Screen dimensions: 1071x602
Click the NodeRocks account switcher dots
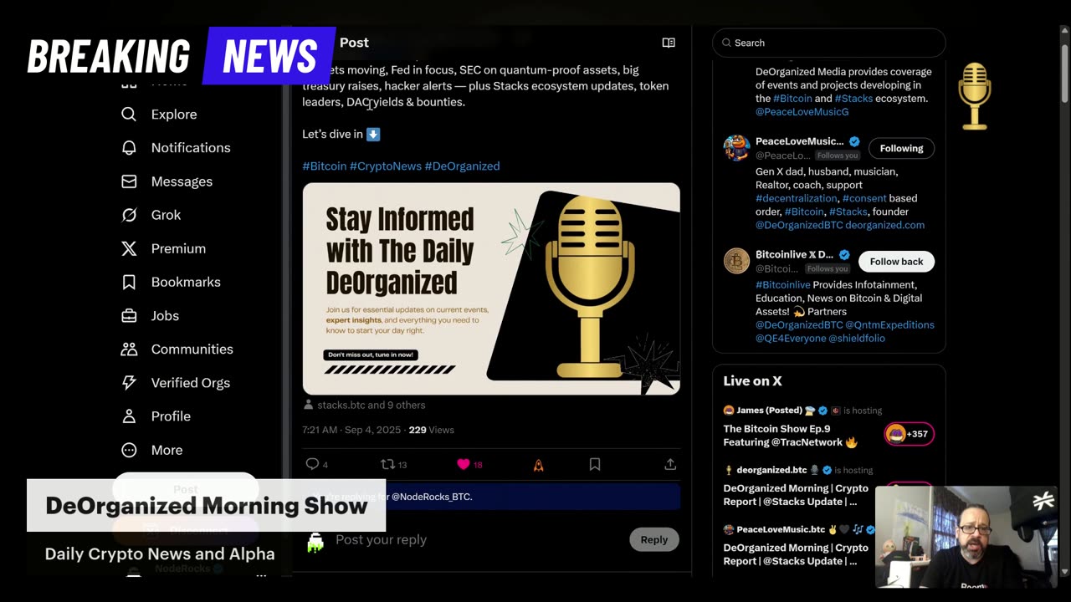point(261,574)
